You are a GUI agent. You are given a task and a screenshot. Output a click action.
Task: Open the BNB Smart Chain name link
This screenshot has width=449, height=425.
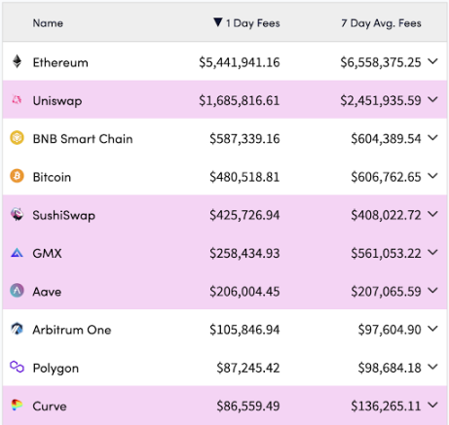click(x=83, y=139)
